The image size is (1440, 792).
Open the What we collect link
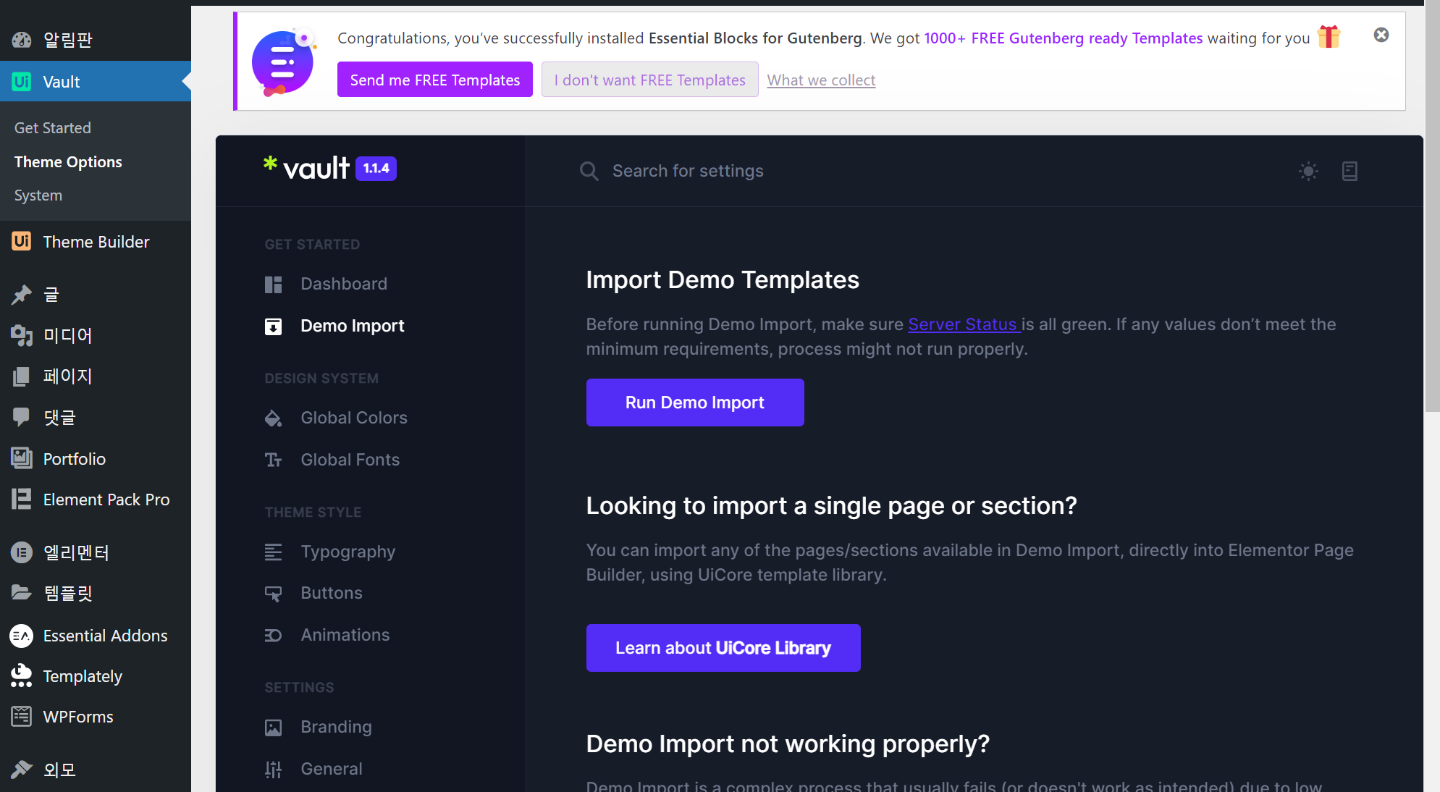(821, 80)
